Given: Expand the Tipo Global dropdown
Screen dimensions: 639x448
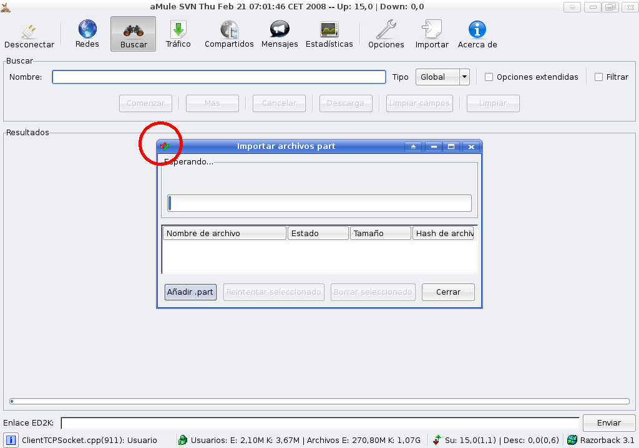Looking at the screenshot, I should coord(464,77).
